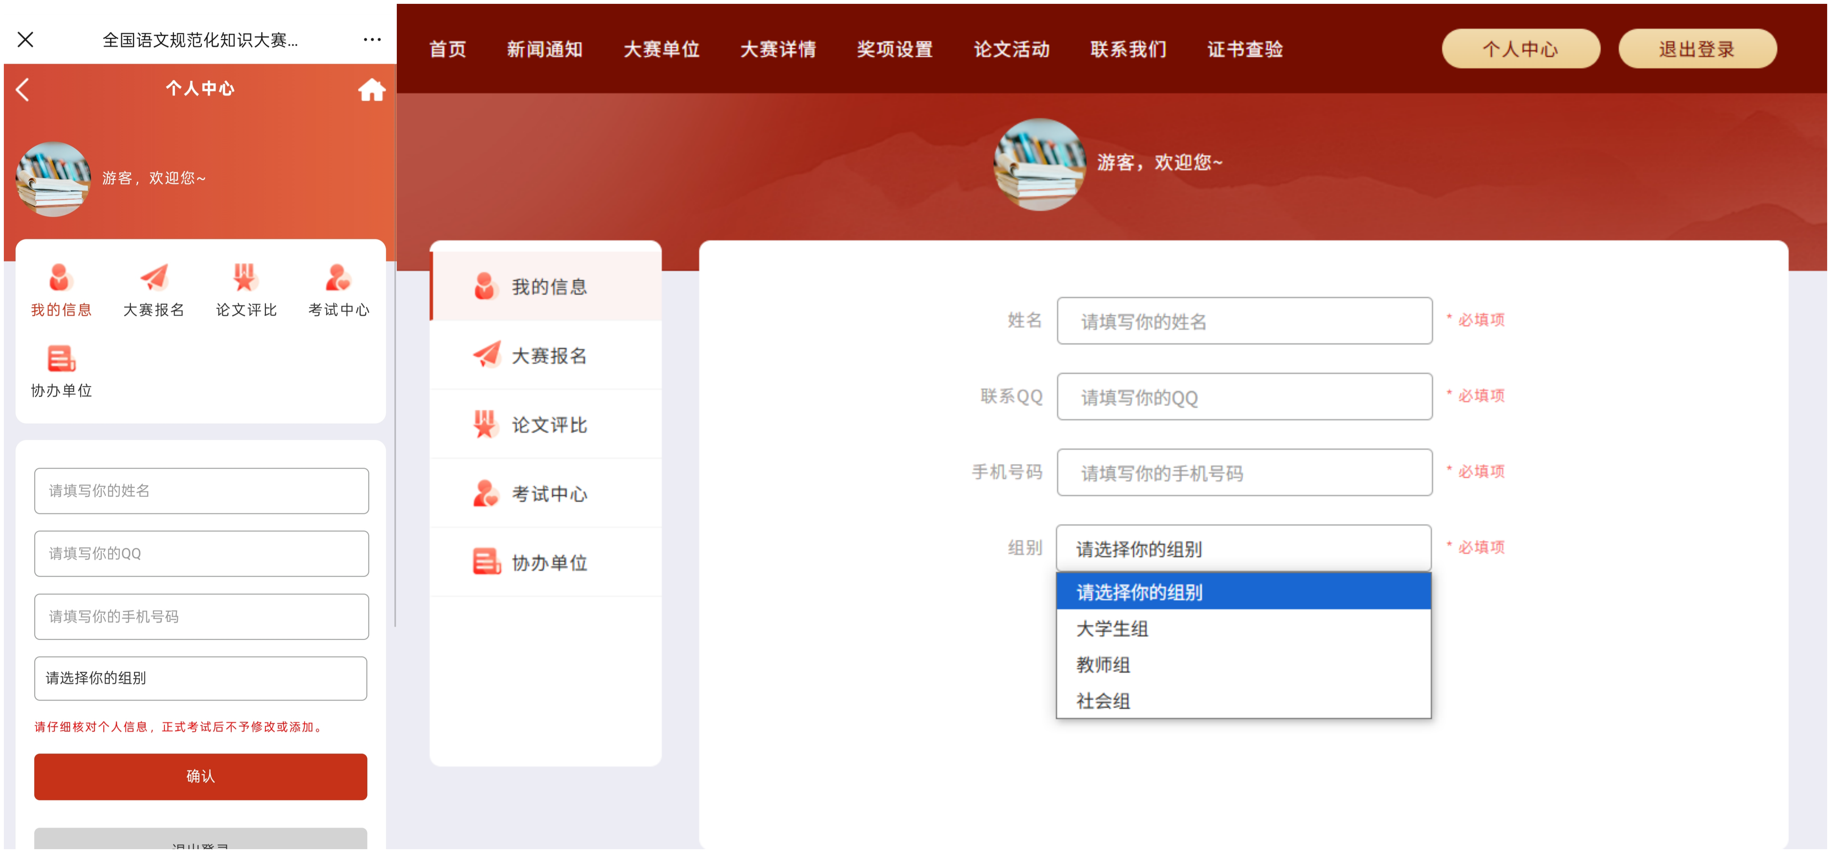Open 新闻通知 in the top navigation
Image resolution: width=1831 pixels, height=853 pixels.
[x=544, y=49]
